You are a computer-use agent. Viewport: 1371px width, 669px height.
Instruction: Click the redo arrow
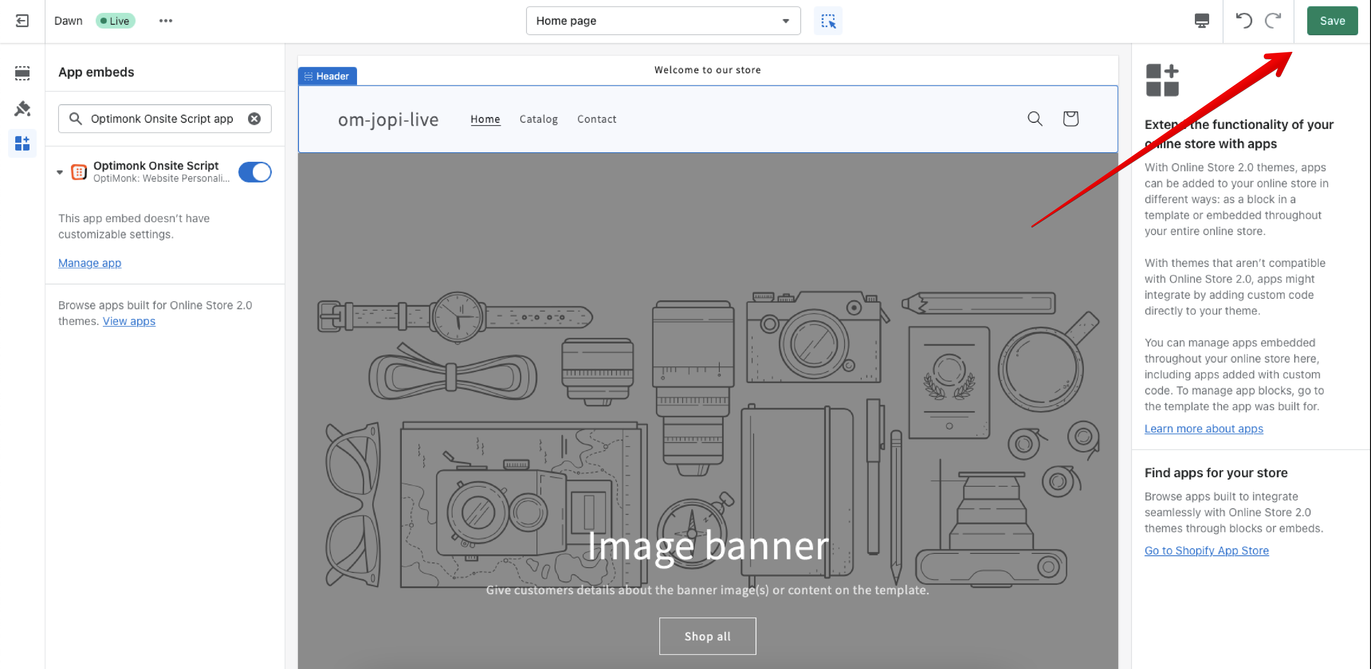pyautogui.click(x=1273, y=21)
